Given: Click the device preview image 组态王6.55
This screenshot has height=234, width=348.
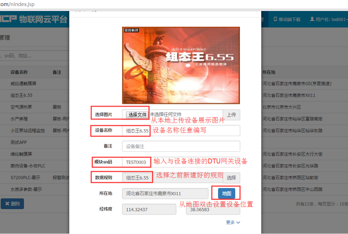Looking at the screenshot, I should [x=181, y=65].
